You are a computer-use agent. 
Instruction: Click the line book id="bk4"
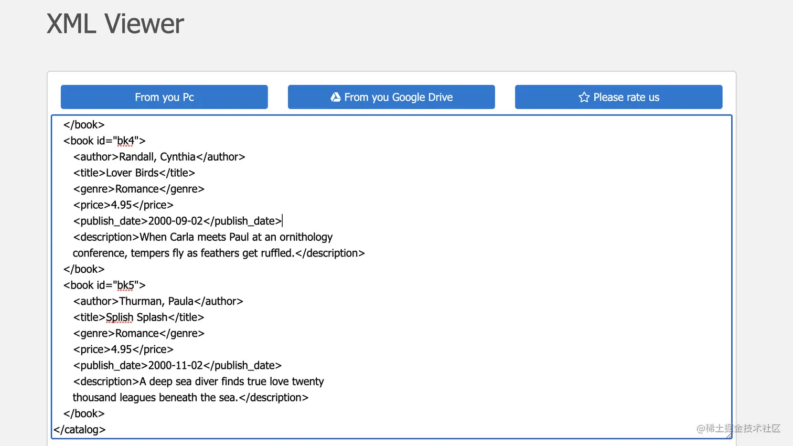click(x=104, y=141)
